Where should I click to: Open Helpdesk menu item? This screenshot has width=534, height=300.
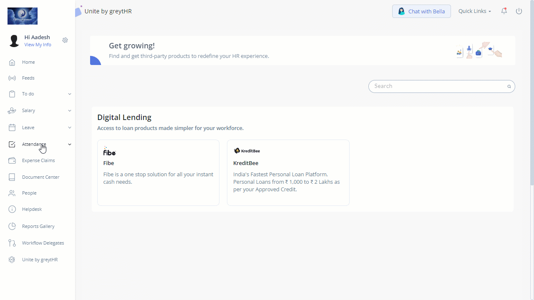[32, 209]
